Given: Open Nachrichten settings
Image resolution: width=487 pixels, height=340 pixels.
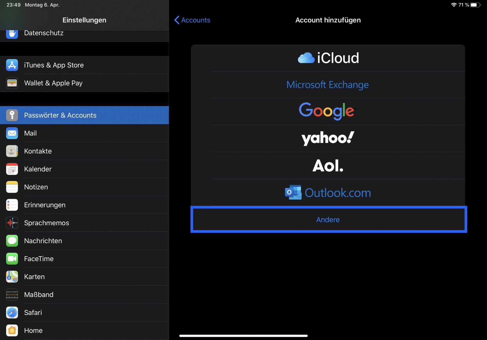Looking at the screenshot, I should coord(84,241).
